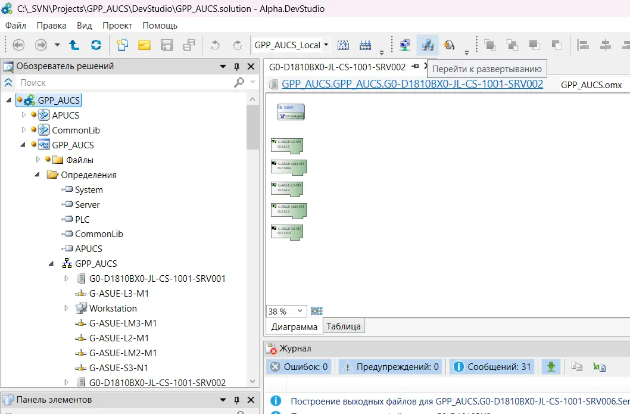Focus the Поиск search field

124,82
